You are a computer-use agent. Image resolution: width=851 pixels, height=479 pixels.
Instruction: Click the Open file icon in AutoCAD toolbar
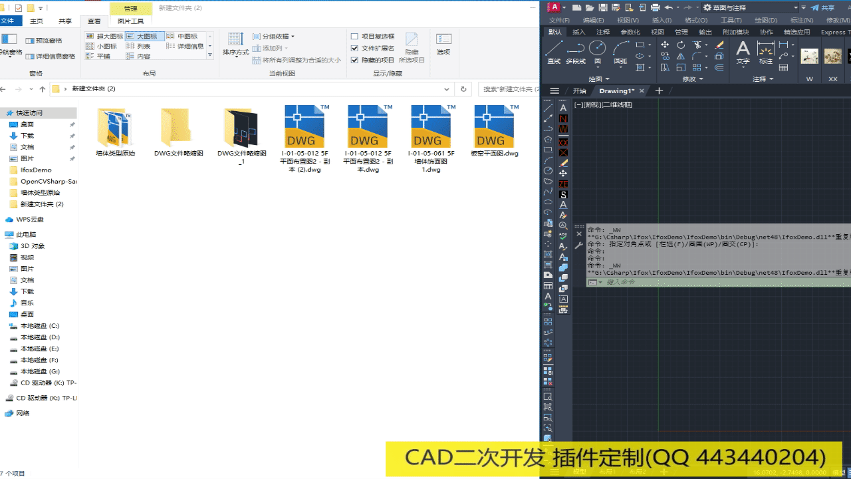590,7
